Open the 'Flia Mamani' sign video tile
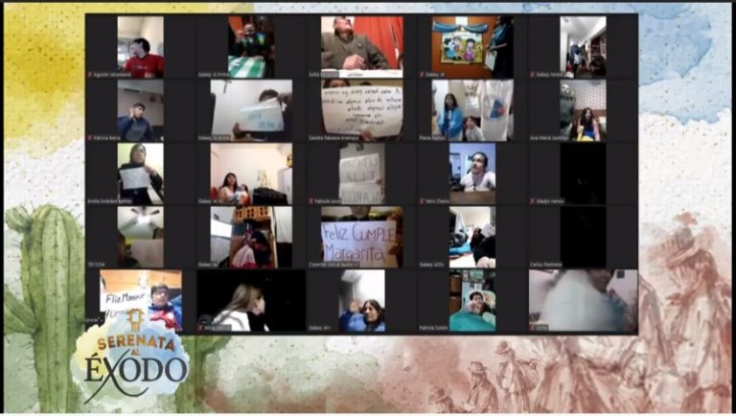 (x=140, y=300)
